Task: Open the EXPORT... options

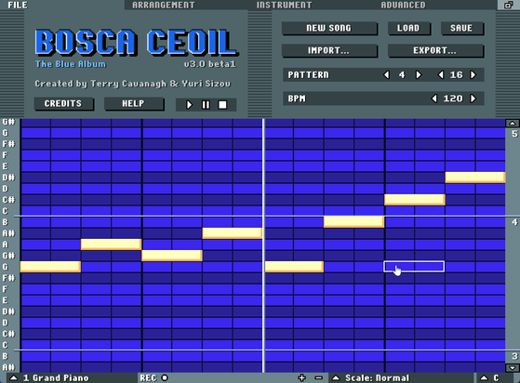Action: tap(435, 51)
